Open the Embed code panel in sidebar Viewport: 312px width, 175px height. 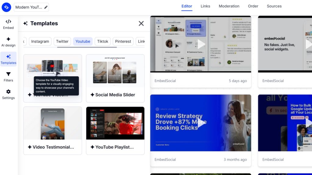tap(8, 24)
